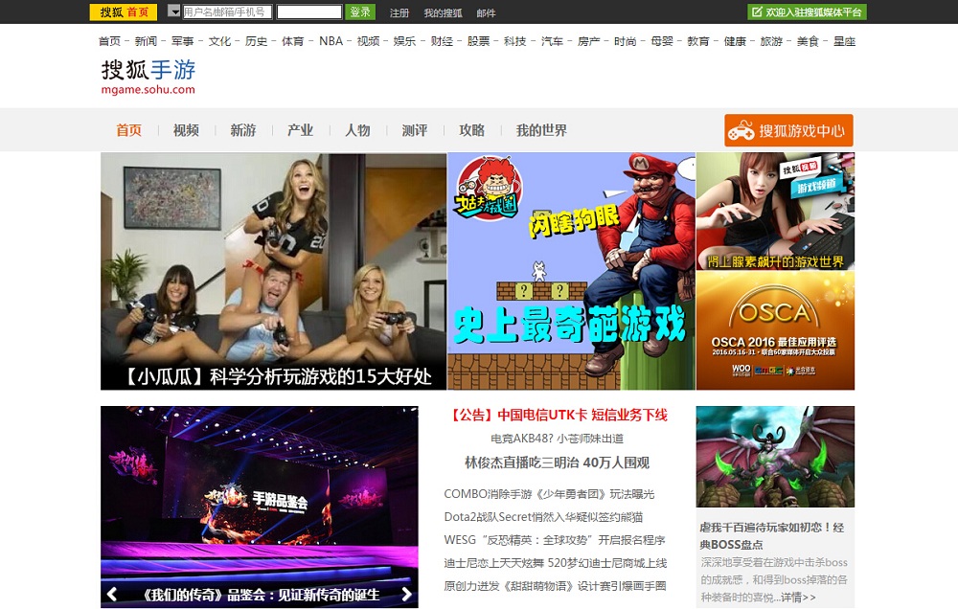Screen dimensions: 958x609
Task: Open the 母婴 channel link
Action: pyautogui.click(x=662, y=41)
